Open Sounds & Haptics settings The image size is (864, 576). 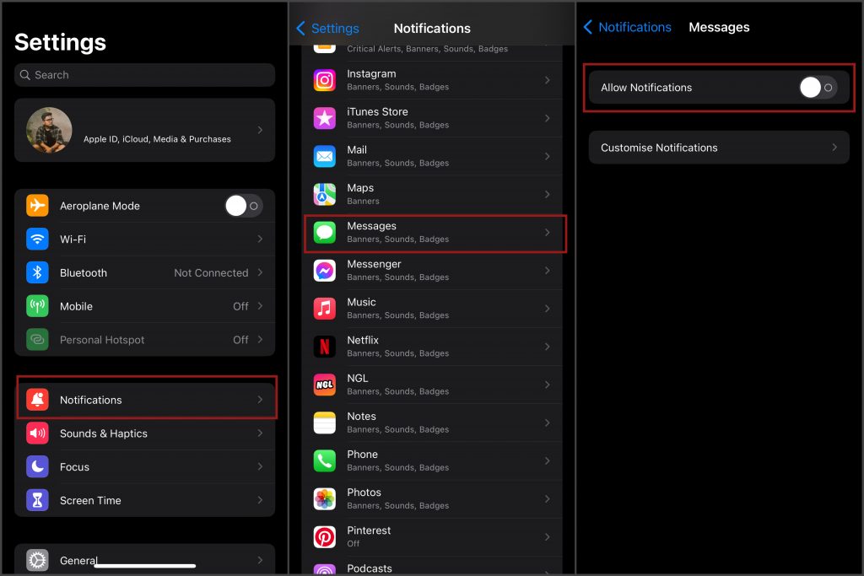coord(144,433)
